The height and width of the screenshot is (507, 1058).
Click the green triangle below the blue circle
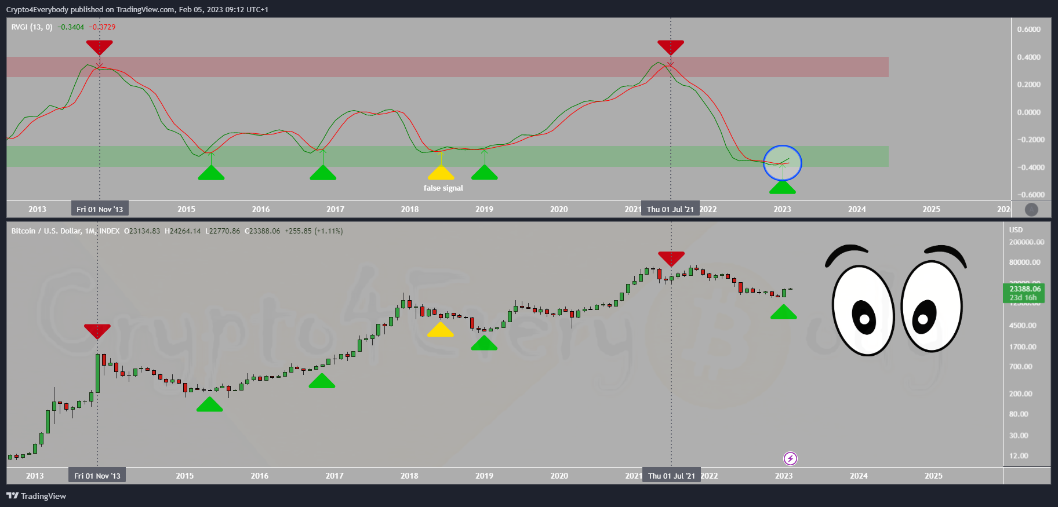click(x=783, y=187)
